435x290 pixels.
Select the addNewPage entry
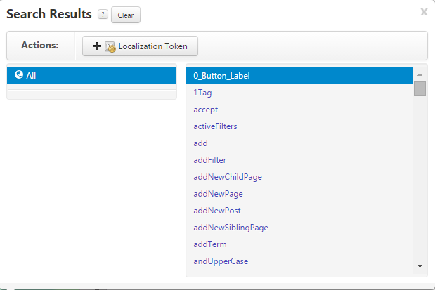(218, 194)
